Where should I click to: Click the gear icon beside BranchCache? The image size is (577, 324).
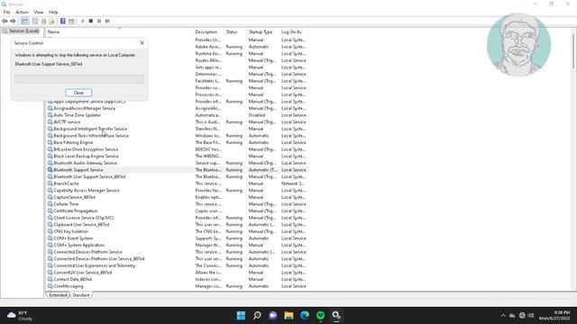click(50, 184)
